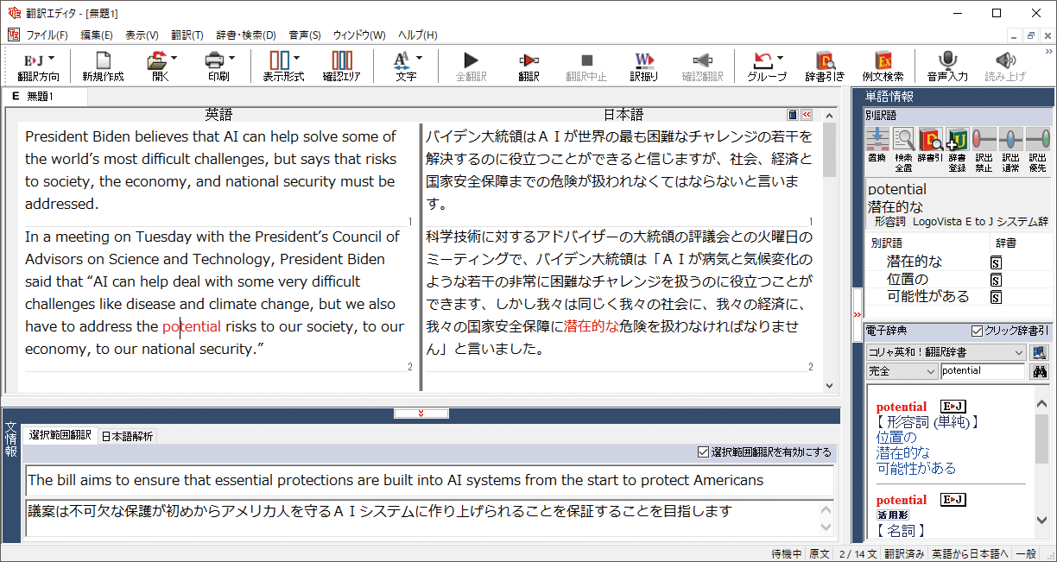Click the binoculars search button beside potential

tap(1040, 371)
